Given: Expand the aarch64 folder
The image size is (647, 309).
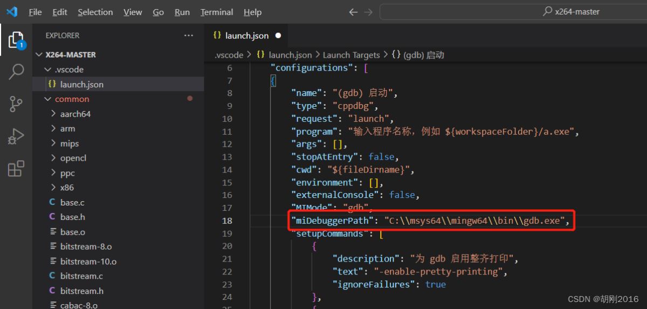Looking at the screenshot, I should coord(53,114).
